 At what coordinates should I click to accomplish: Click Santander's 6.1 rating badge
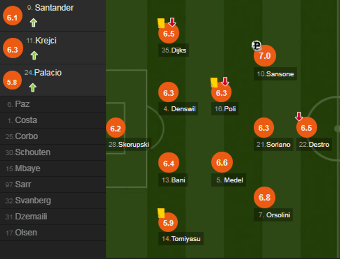pyautogui.click(x=12, y=17)
